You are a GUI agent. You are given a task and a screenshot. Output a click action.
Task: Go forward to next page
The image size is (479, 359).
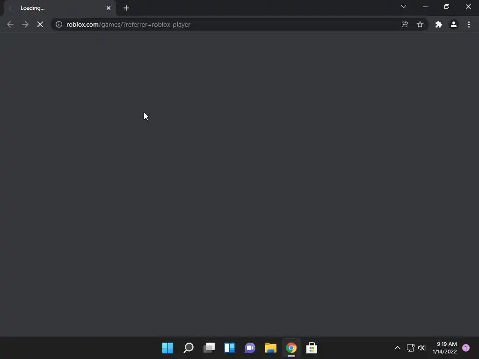(x=25, y=24)
